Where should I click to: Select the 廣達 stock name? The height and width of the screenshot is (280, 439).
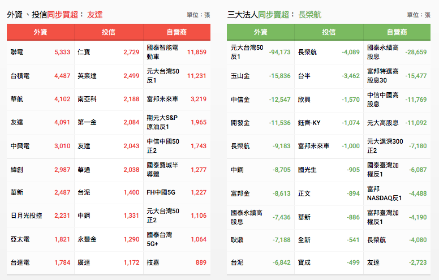coord(84,262)
